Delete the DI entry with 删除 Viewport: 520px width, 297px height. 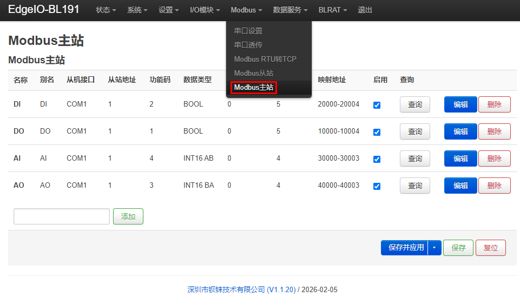click(495, 104)
